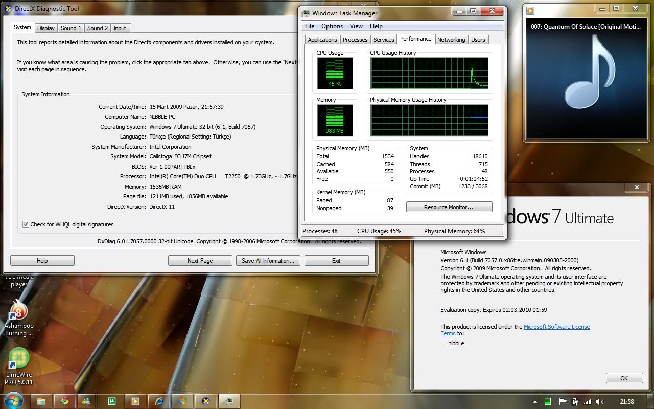
Task: Switch to the Networking tab
Action: point(451,40)
